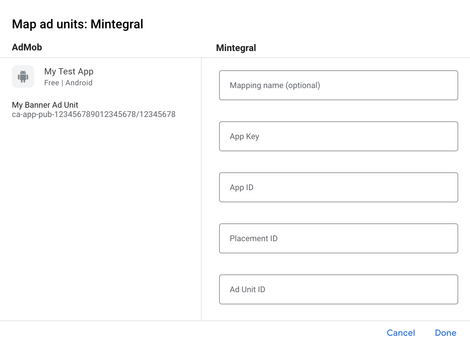Focus the App Key field to enter credentials

[x=339, y=136]
